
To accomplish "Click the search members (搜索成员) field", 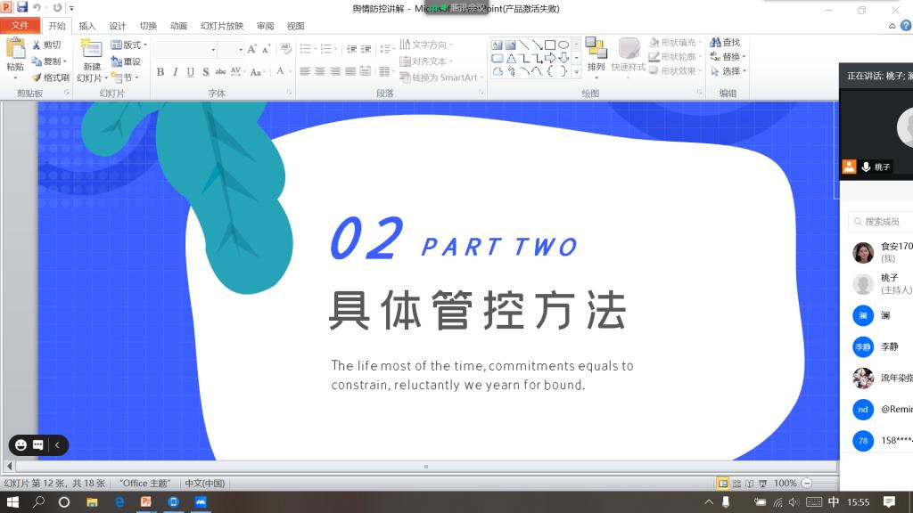I will click(883, 222).
